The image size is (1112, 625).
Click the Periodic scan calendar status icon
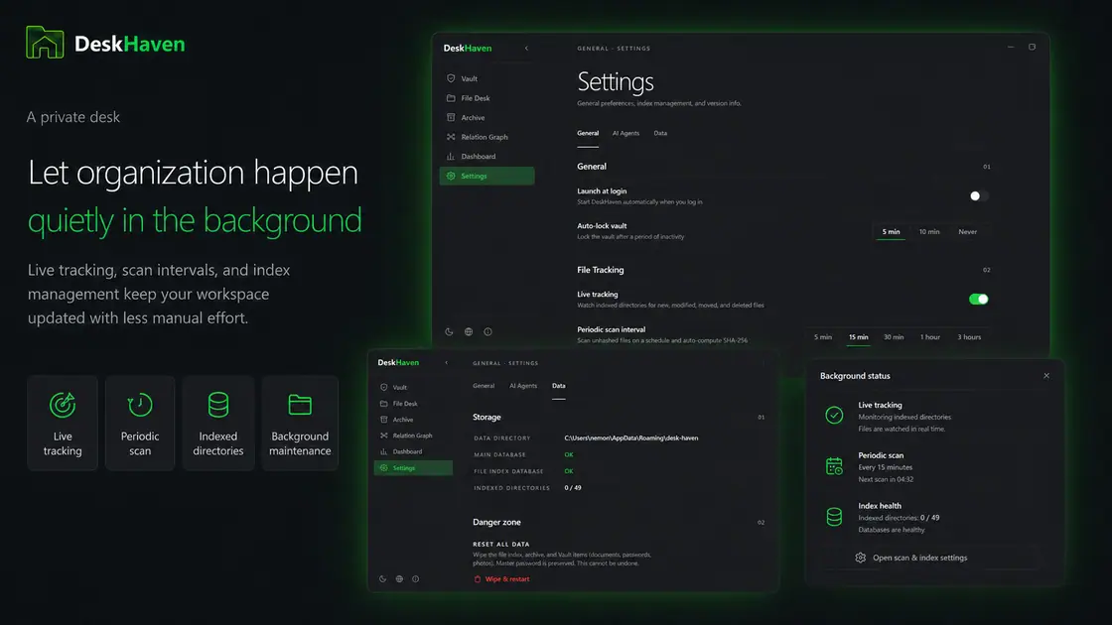[834, 466]
